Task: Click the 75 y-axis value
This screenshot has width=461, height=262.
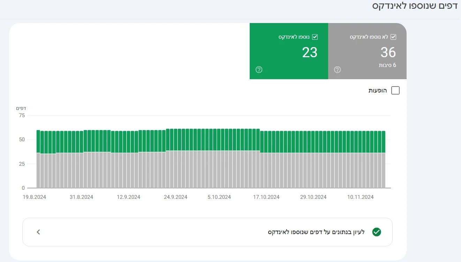Action: pyautogui.click(x=22, y=115)
